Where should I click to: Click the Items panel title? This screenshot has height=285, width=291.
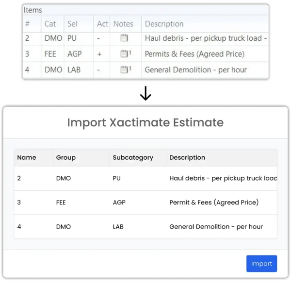point(33,10)
